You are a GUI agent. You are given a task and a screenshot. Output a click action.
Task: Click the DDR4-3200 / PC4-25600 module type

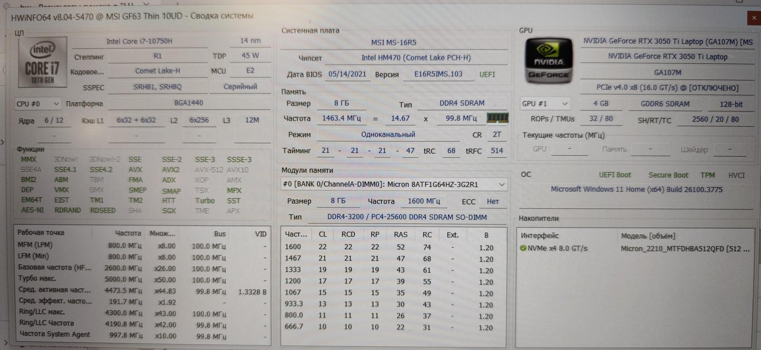pos(407,217)
